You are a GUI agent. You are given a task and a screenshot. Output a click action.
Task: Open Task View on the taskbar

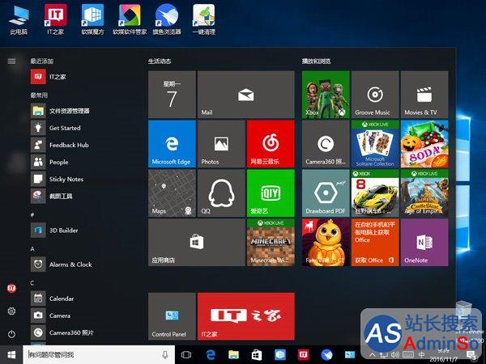pos(186,355)
